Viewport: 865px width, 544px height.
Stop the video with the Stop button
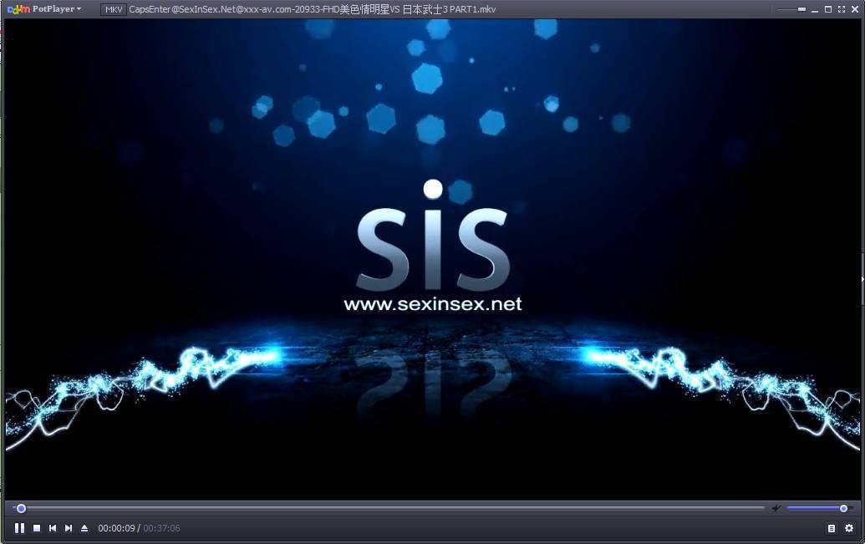[37, 528]
